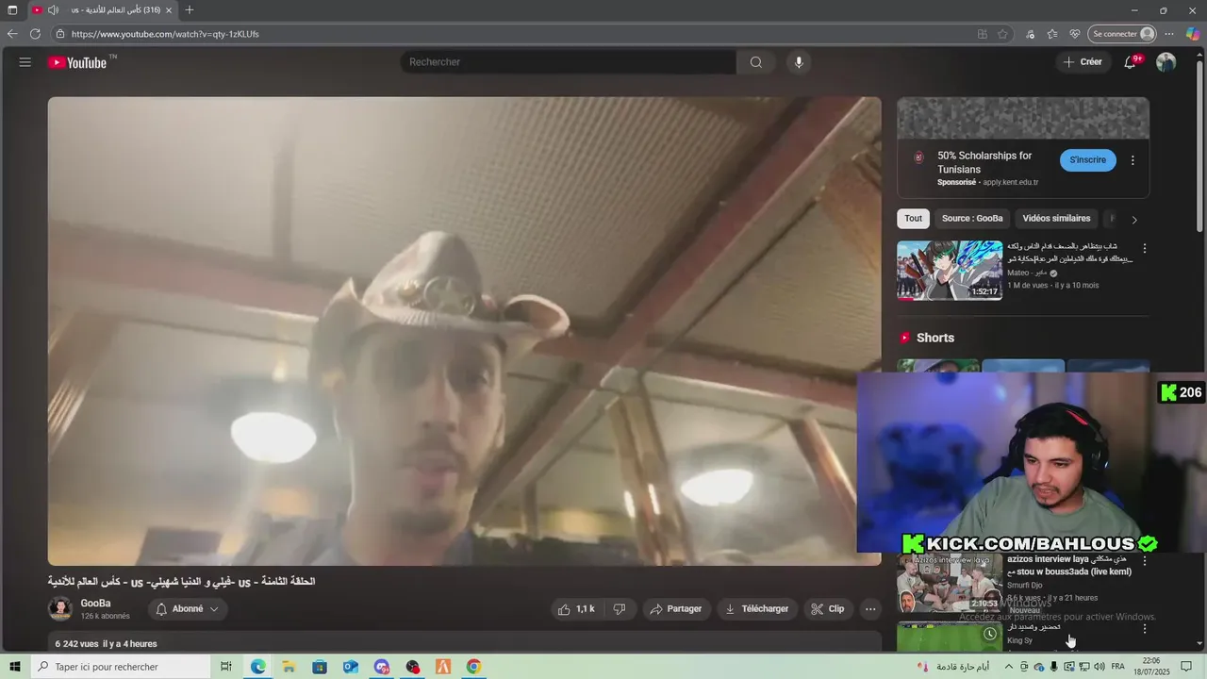
Task: Click the Clip button
Action: [x=827, y=609]
